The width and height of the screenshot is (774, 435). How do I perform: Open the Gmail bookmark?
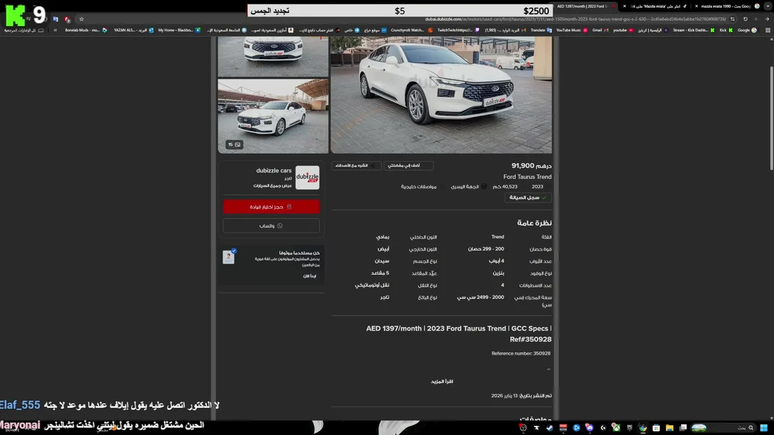click(x=600, y=30)
